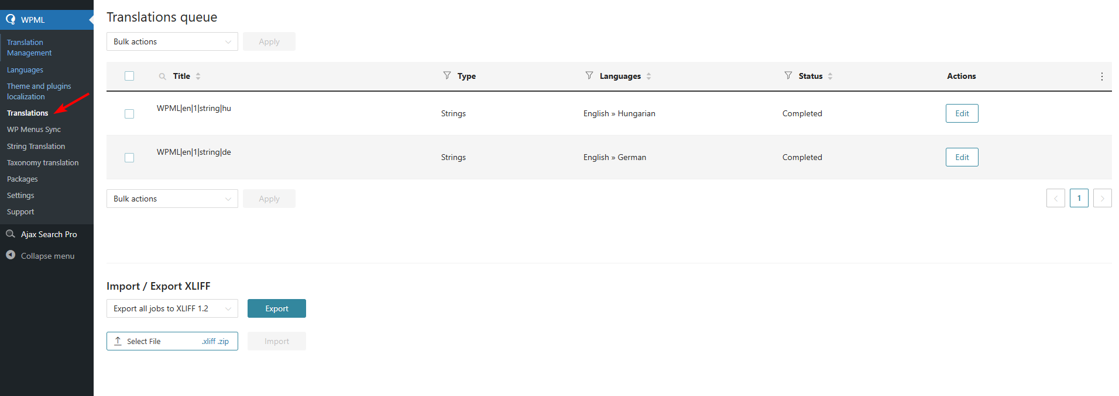Open the top Bulk actions dropdown
The height and width of the screenshot is (396, 1119).
pos(172,41)
